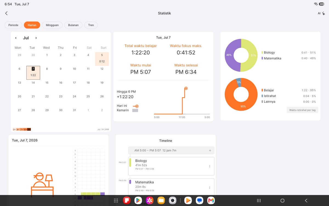Image resolution: width=329 pixels, height=206 pixels.
Task: Click the Statistik page title
Action: pyautogui.click(x=164, y=13)
